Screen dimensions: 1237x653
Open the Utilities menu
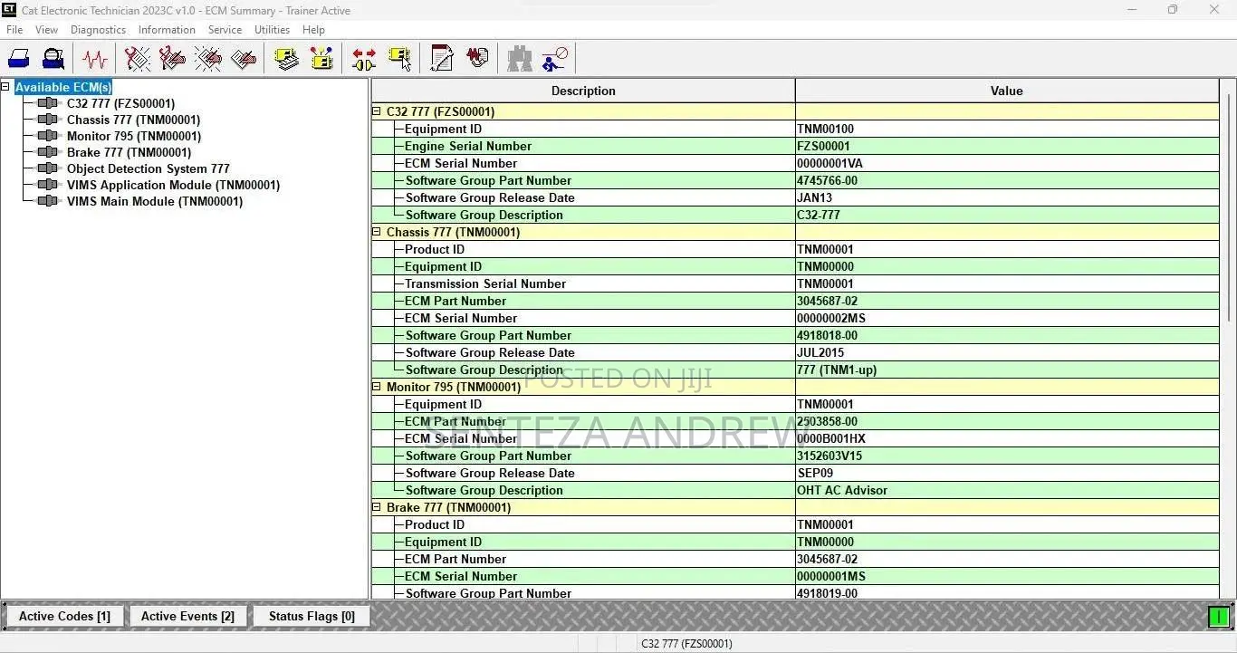click(x=272, y=30)
